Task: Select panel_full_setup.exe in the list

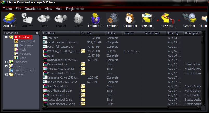Action: click(60, 47)
